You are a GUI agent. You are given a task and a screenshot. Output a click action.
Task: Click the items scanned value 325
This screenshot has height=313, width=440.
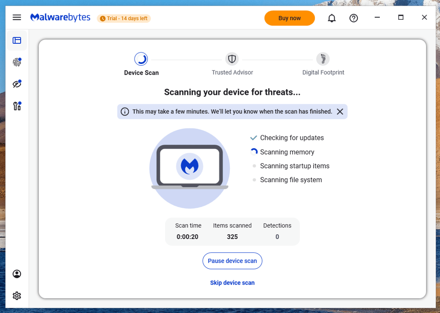232,237
